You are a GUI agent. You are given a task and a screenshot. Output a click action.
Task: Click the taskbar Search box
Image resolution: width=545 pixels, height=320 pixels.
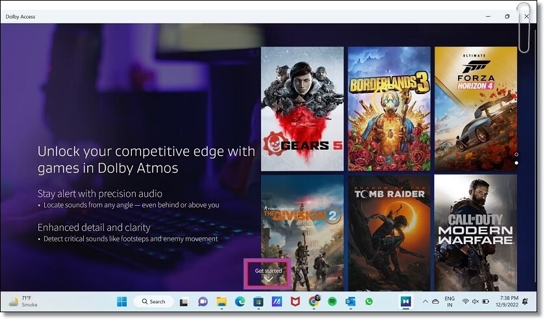(x=154, y=302)
